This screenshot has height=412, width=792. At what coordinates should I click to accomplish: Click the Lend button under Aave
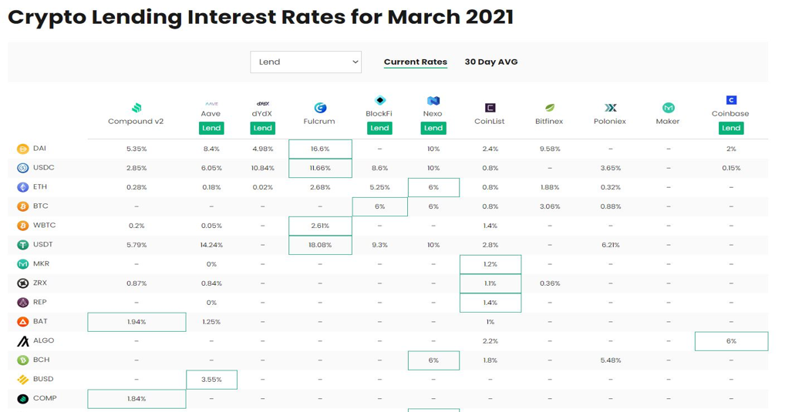point(211,128)
